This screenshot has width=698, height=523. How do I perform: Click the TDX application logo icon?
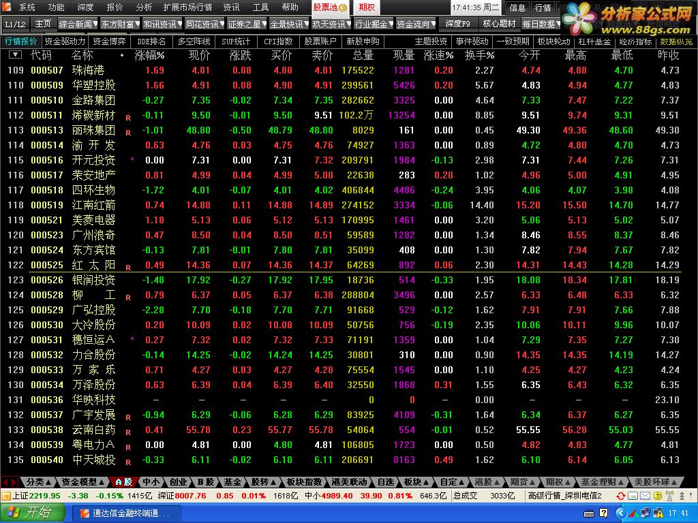tap(5, 7)
